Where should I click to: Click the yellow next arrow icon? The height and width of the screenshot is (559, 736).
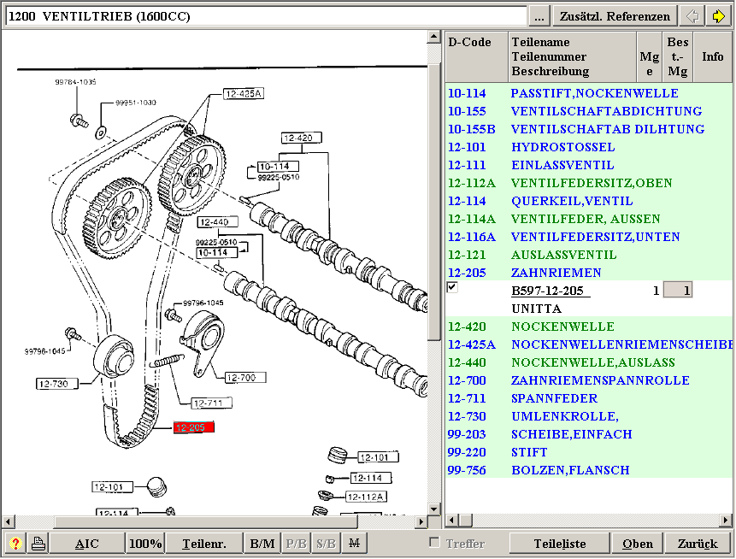tap(716, 16)
